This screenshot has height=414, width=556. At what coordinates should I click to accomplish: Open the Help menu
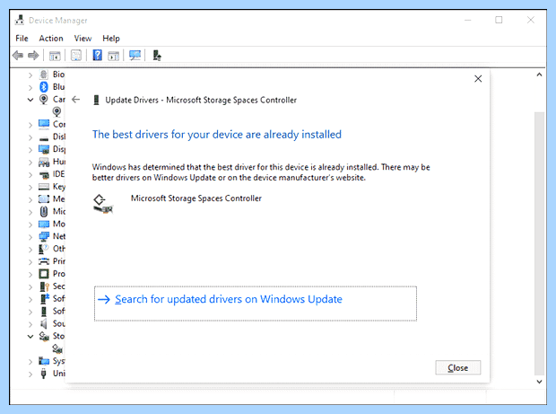point(111,39)
